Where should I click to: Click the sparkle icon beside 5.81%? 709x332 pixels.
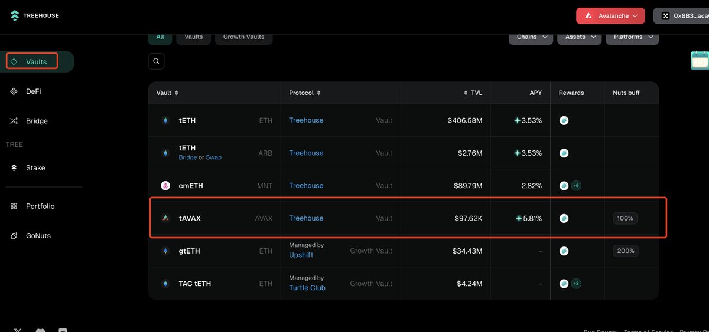[518, 218]
